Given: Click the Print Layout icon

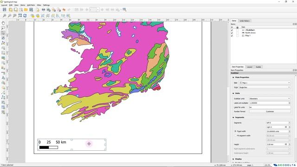Looking at the screenshot, I should pos(43,10).
